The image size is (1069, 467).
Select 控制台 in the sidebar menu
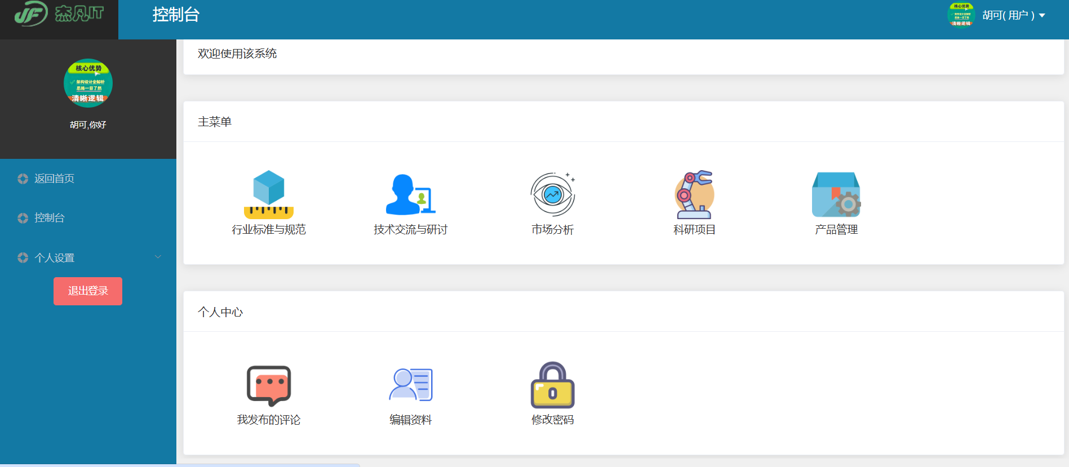pos(88,218)
